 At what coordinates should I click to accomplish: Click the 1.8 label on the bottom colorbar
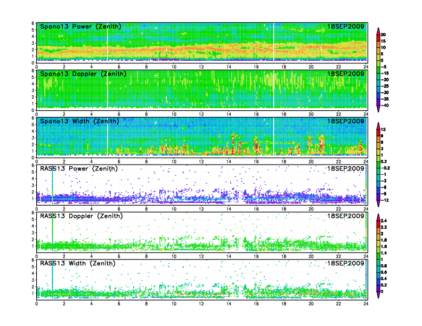click(384, 240)
